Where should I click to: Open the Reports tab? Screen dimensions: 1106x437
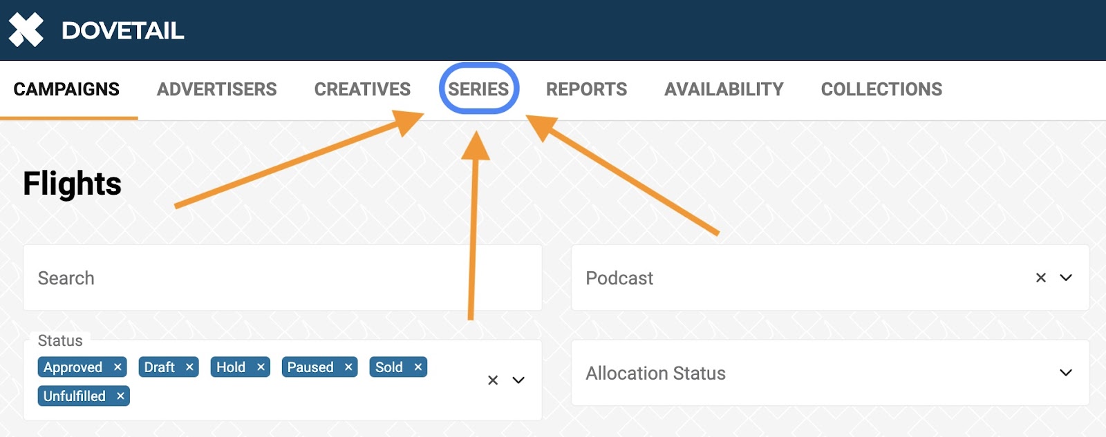click(586, 89)
